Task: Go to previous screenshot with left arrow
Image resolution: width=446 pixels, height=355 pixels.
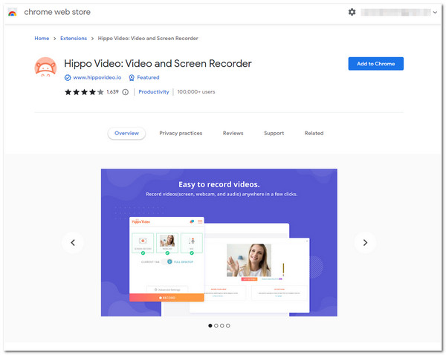Action: (x=73, y=242)
